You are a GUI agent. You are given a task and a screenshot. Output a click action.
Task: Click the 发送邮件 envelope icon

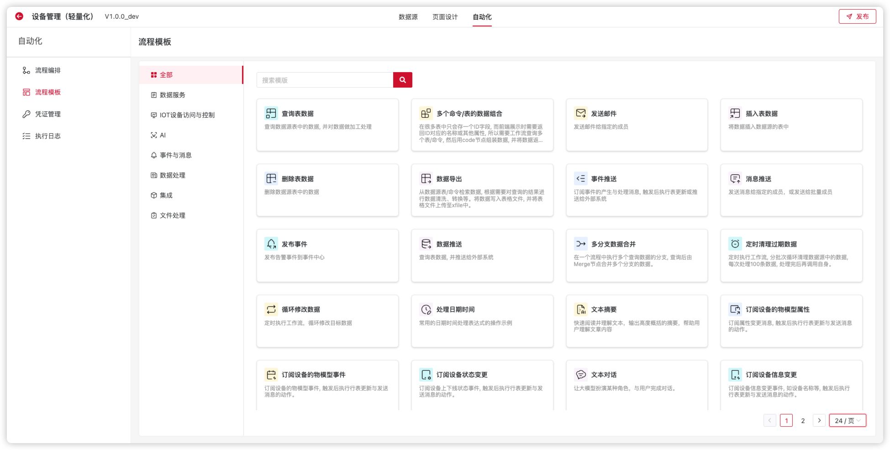point(580,113)
